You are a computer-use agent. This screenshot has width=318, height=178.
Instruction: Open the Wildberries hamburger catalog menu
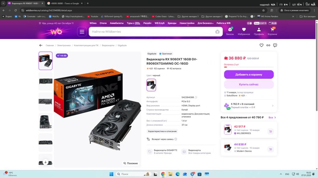[82, 32]
